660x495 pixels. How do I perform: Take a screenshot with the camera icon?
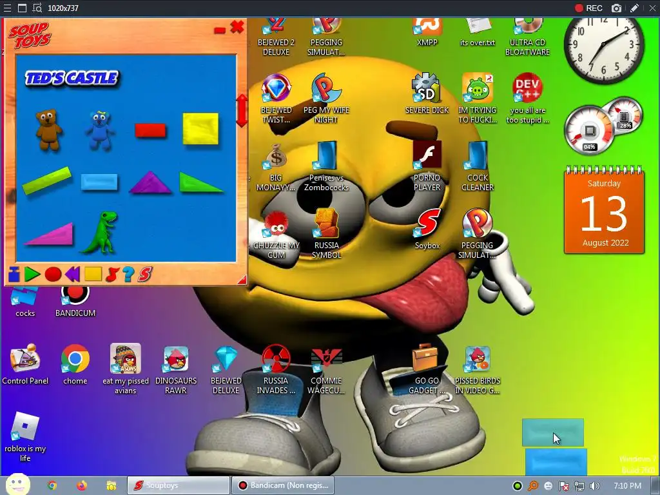click(616, 8)
